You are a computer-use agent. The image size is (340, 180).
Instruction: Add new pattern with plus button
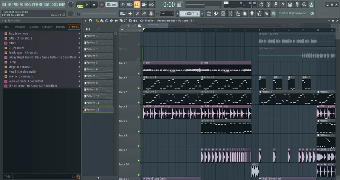click(x=202, y=14)
